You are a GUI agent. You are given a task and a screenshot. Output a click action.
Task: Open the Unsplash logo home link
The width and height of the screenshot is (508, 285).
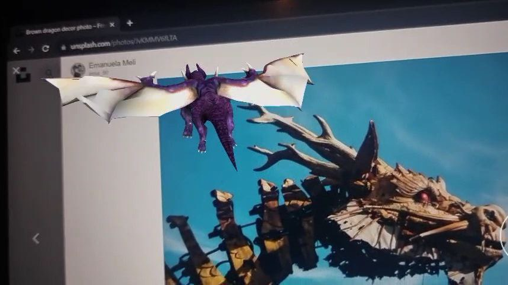(x=24, y=75)
